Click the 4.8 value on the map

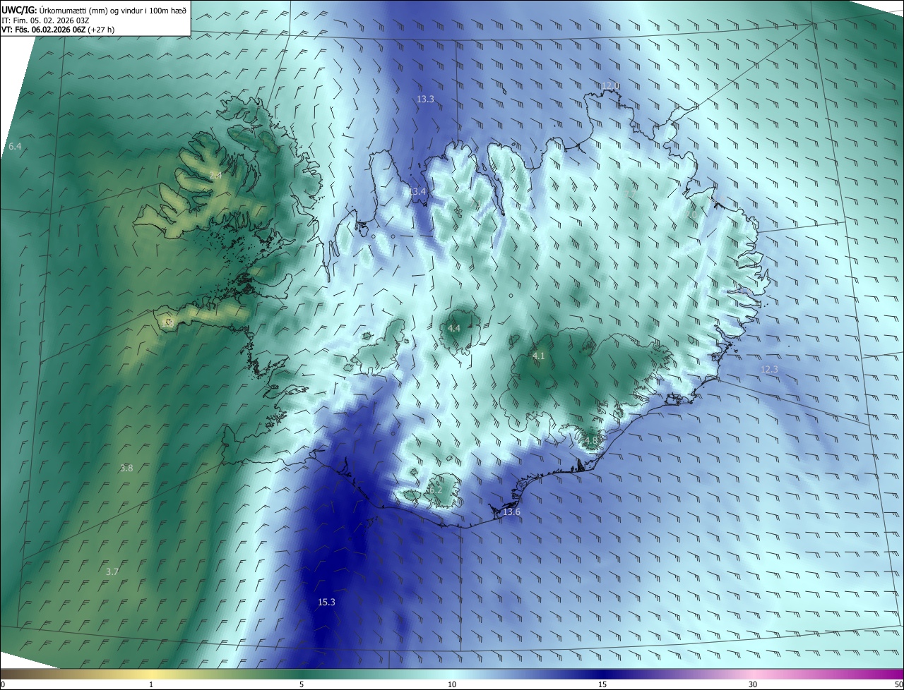[590, 441]
